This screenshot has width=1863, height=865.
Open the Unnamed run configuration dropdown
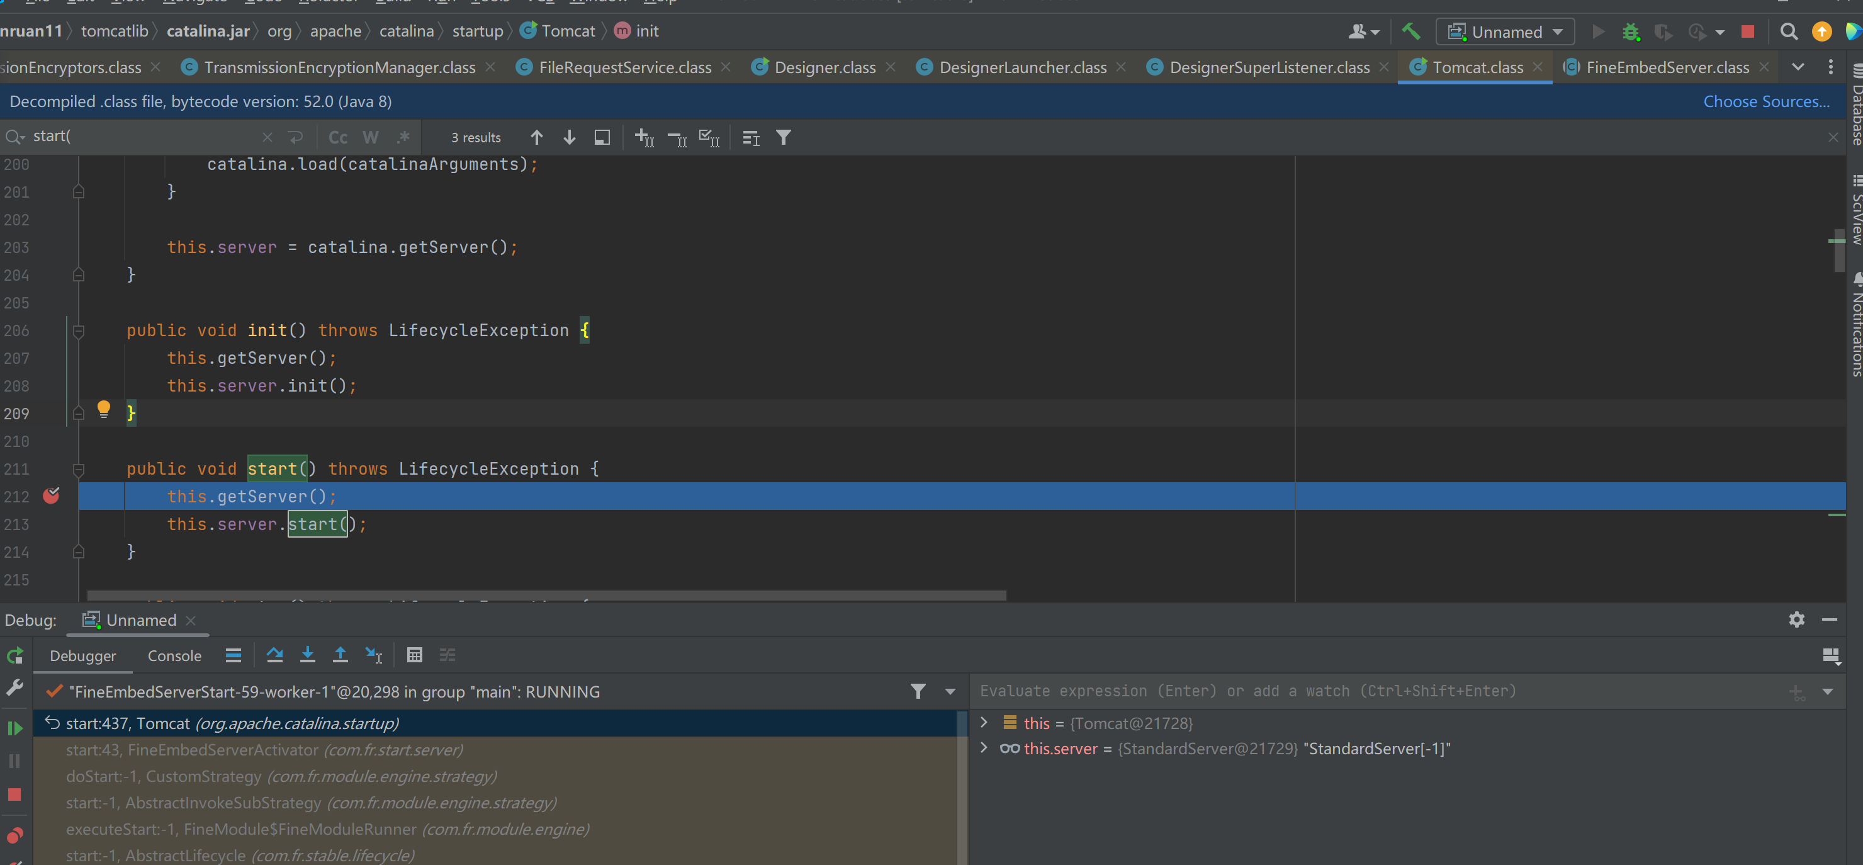1505,32
